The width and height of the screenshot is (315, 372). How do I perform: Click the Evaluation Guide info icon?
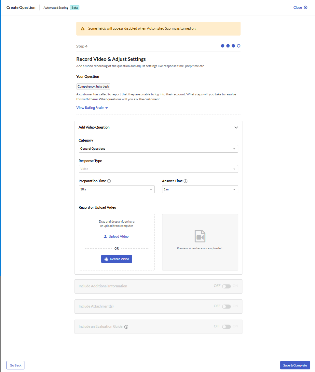point(127,327)
